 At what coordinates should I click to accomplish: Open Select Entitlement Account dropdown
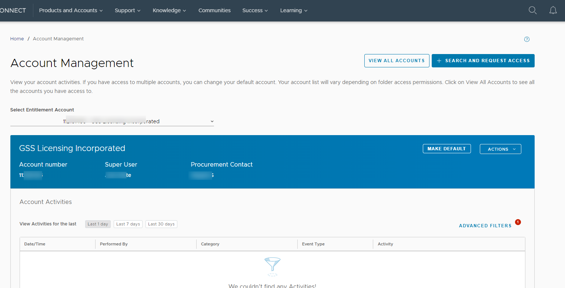pos(112,121)
